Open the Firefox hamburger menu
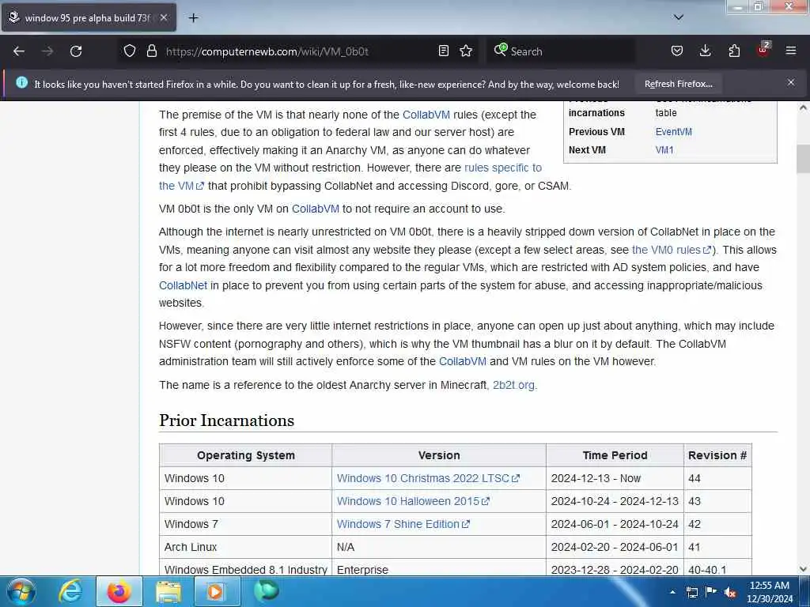Screen dimensions: 810x607 pos(791,51)
